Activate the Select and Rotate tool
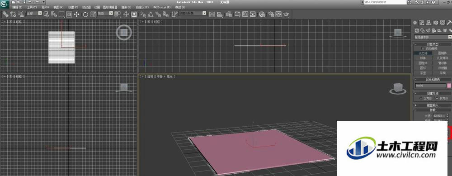This screenshot has width=452, height=176. pyautogui.click(x=85, y=14)
